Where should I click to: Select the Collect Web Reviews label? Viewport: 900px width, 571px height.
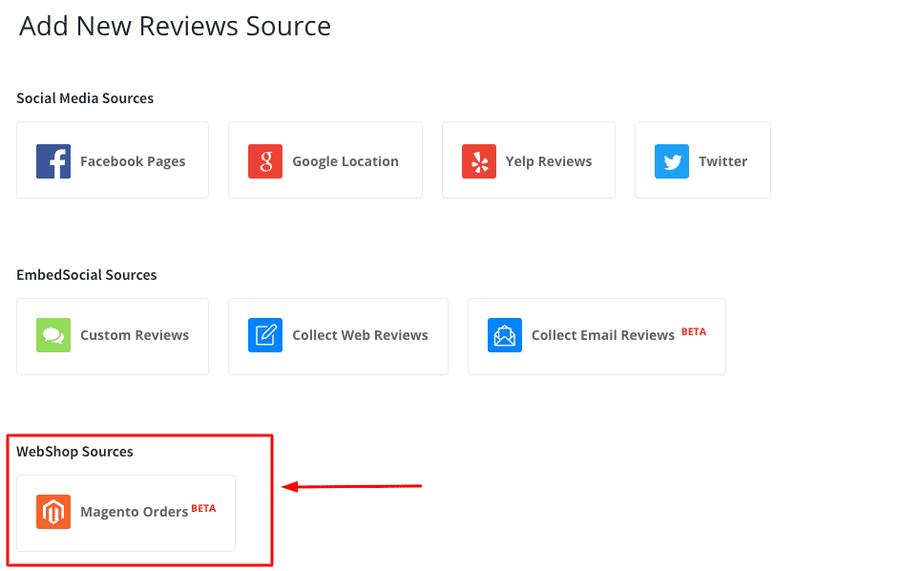coord(361,335)
